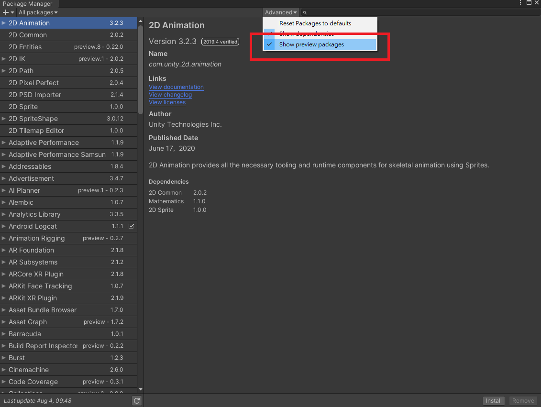This screenshot has width=541, height=407.
Task: Click the package list scrollbar thumb
Action: (141, 69)
